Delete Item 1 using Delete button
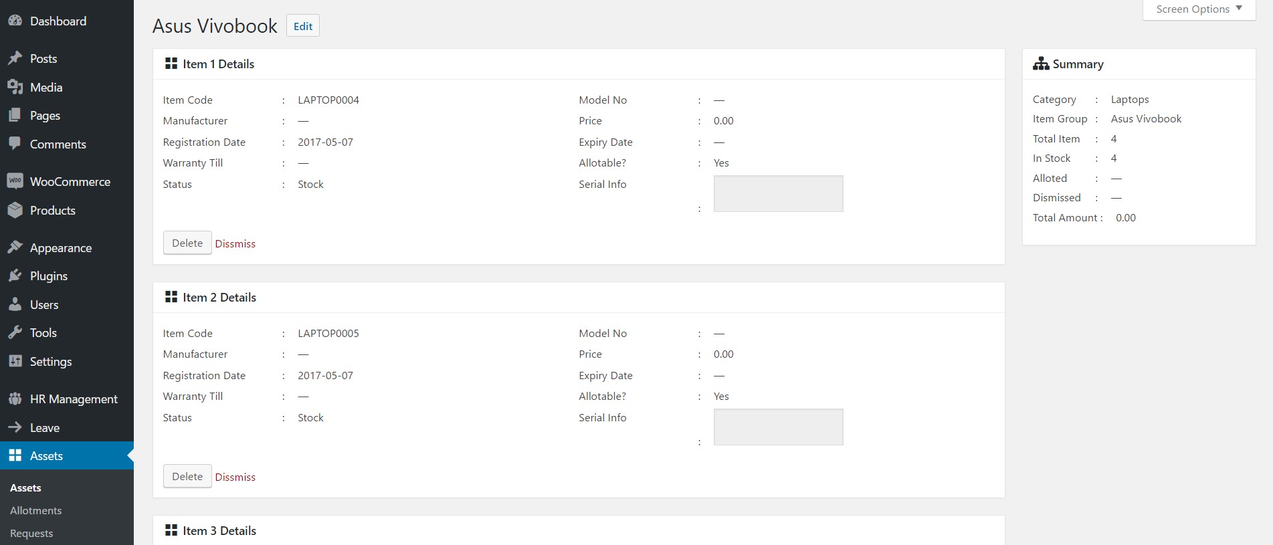 point(187,243)
